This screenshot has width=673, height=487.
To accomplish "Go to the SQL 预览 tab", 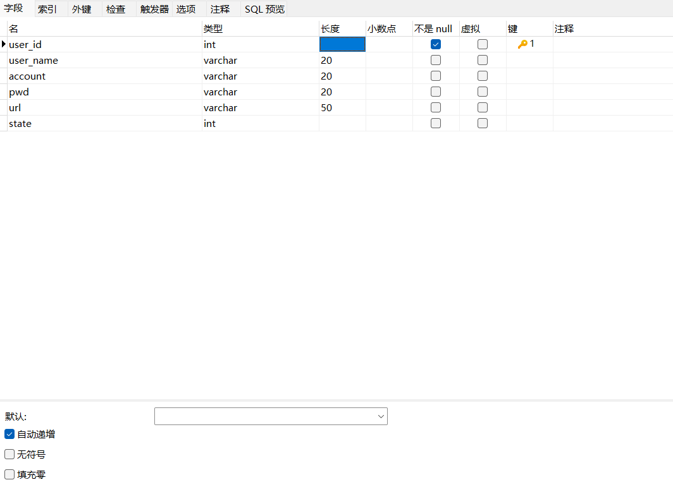I will point(264,9).
